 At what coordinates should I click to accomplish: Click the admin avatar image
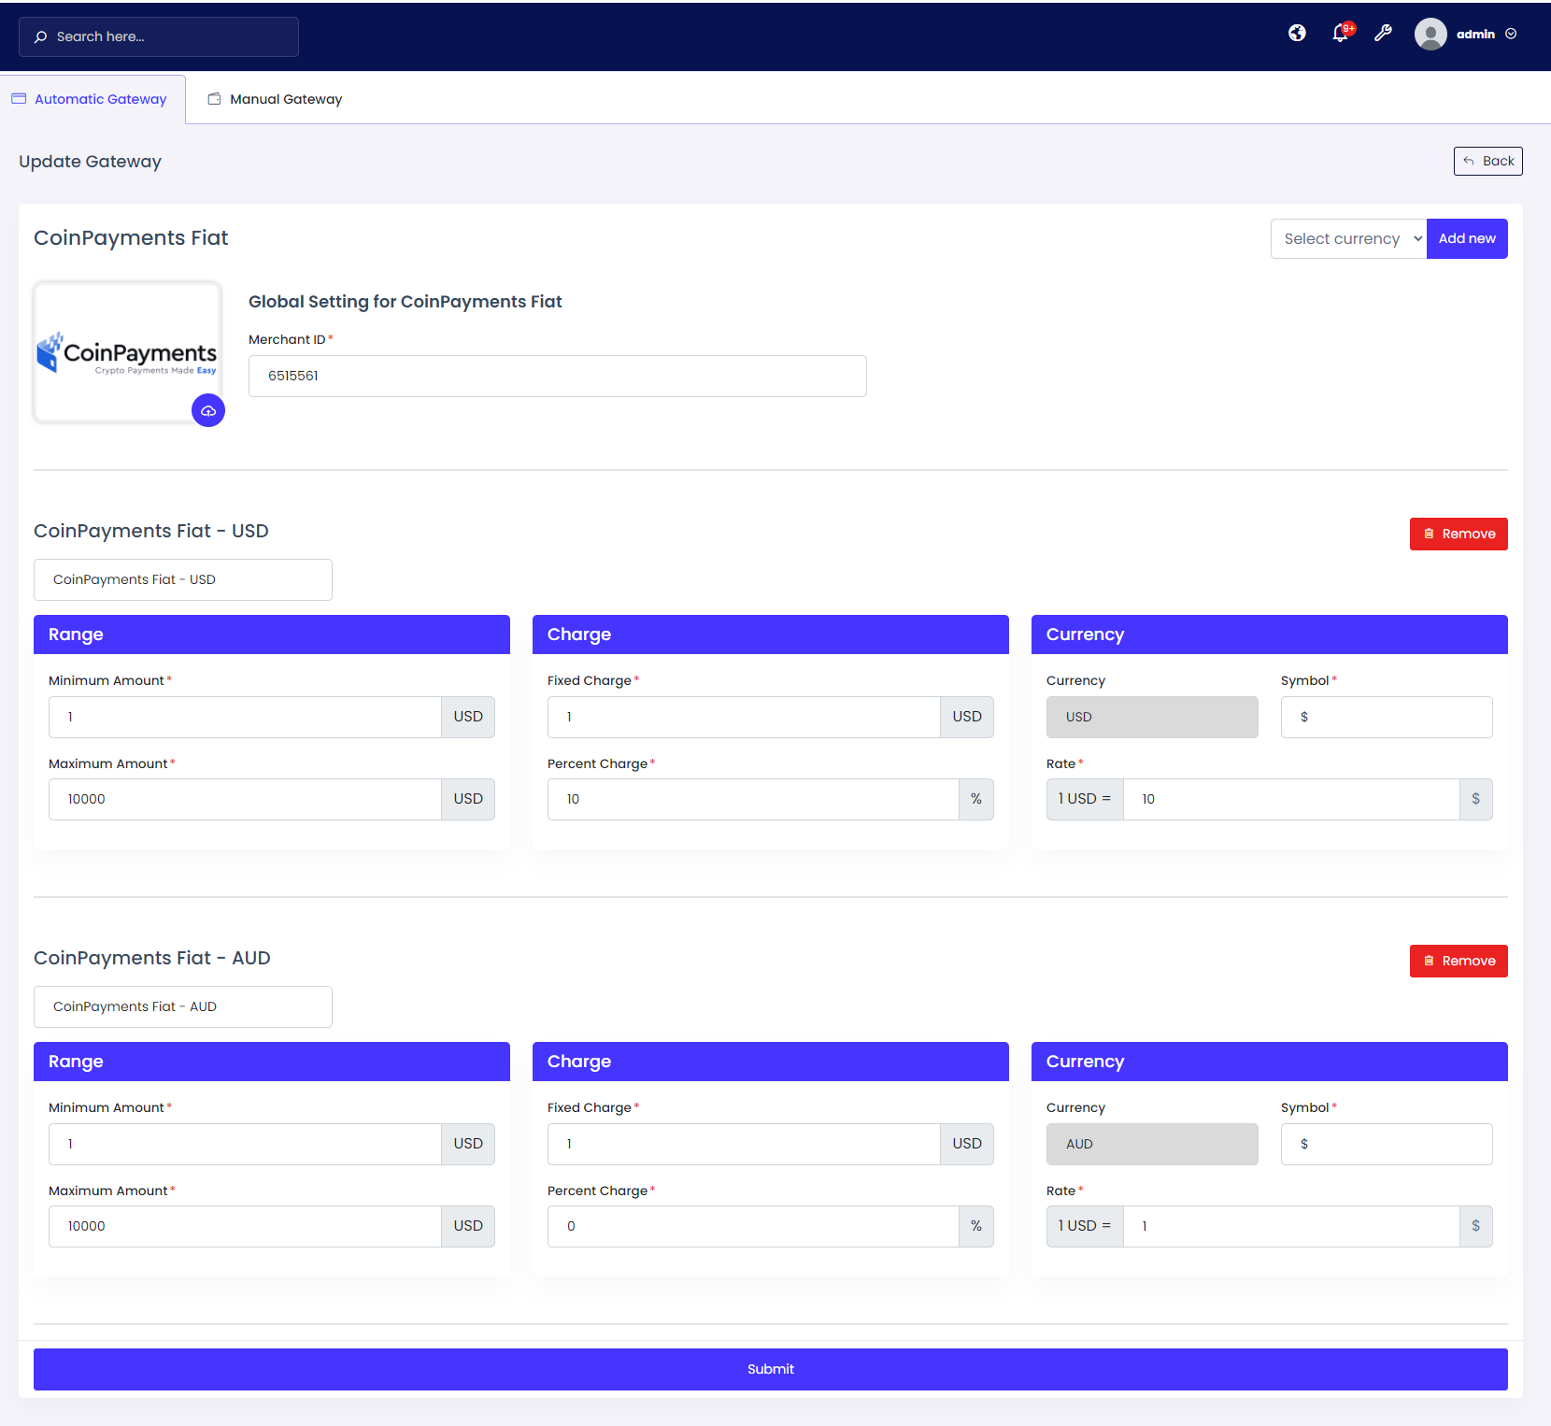[1430, 35]
